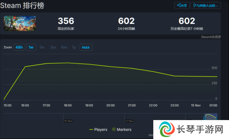The height and width of the screenshot is (139, 229).
Task: Set chart zoom to 48h
Action: pos(19,47)
